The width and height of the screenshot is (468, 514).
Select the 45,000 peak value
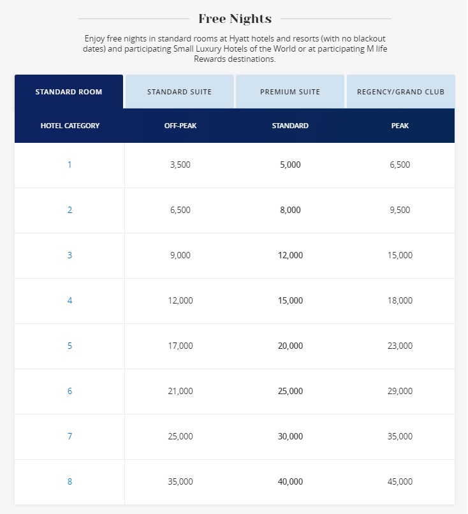coord(400,481)
